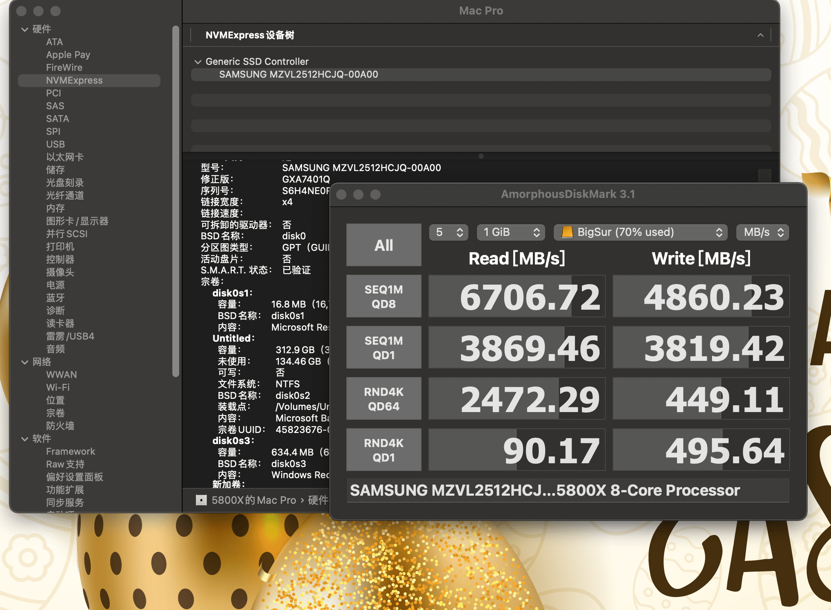Select 位置 under 网络

point(55,400)
